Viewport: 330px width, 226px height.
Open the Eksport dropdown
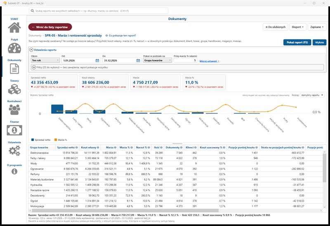pyautogui.click(x=297, y=27)
